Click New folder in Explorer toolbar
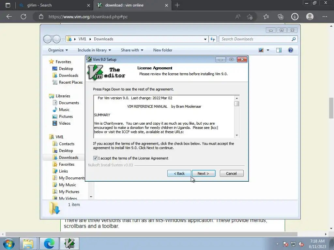This screenshot has width=334, height=250. [x=163, y=50]
